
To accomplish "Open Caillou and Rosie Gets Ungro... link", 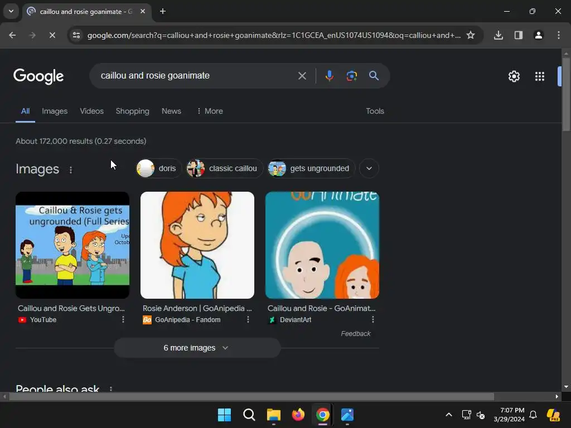I will pyautogui.click(x=71, y=308).
